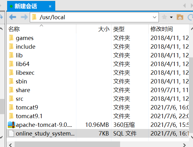This screenshot has height=147, width=193.
Task: Expand the bookmarks star dropdown arrow
Action: click(171, 17)
